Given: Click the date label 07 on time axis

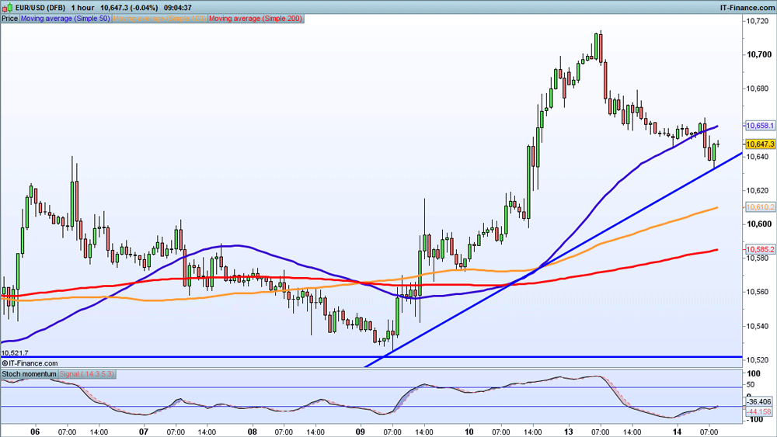Looking at the screenshot, I should click(144, 432).
